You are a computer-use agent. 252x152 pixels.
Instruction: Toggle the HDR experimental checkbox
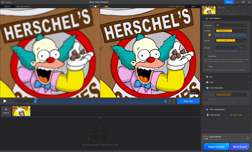(x=203, y=109)
